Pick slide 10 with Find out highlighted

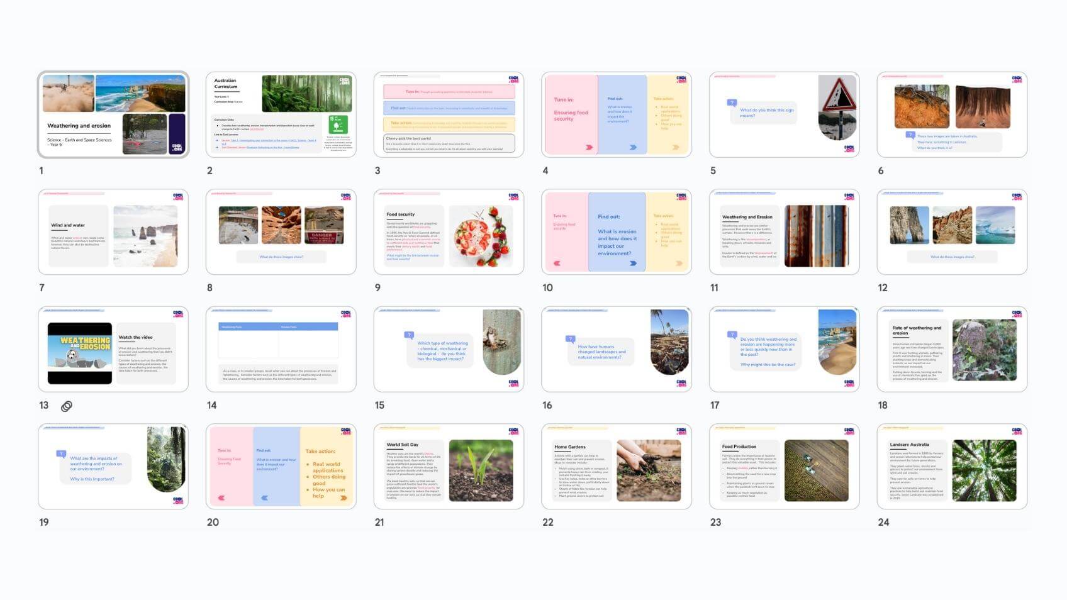click(x=617, y=232)
